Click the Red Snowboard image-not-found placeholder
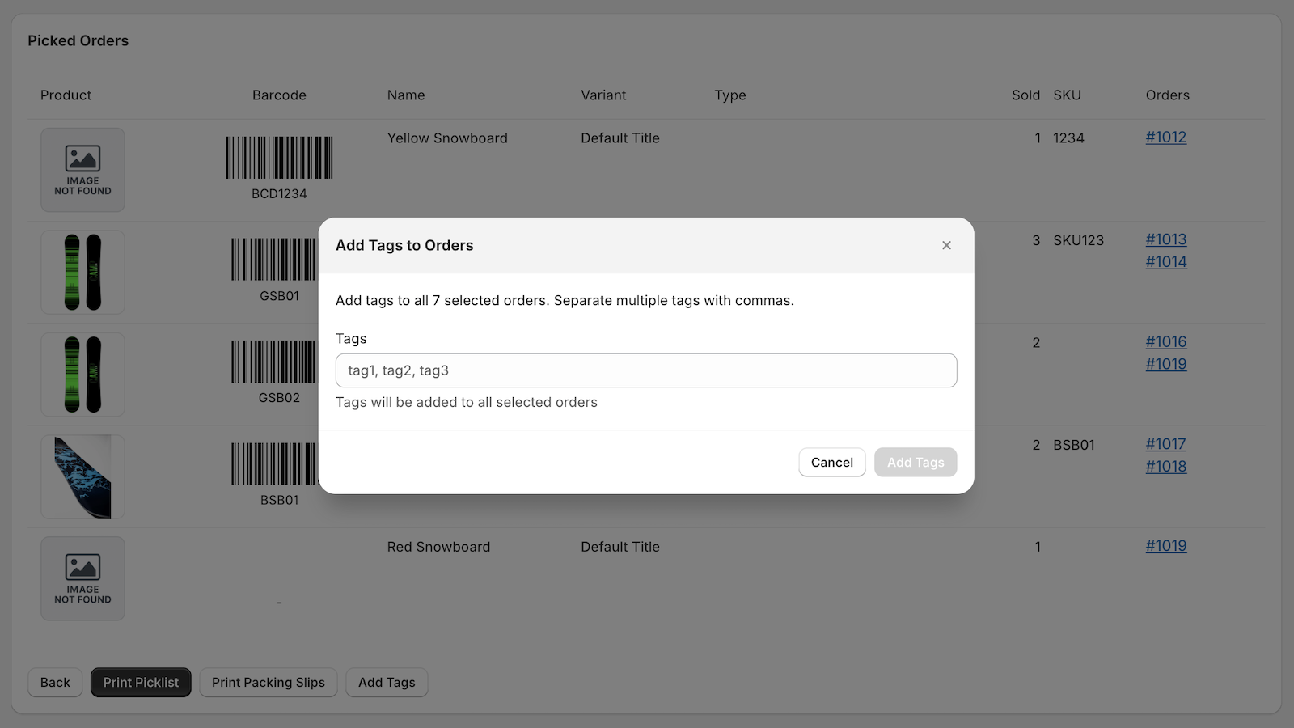The image size is (1294, 728). (82, 578)
